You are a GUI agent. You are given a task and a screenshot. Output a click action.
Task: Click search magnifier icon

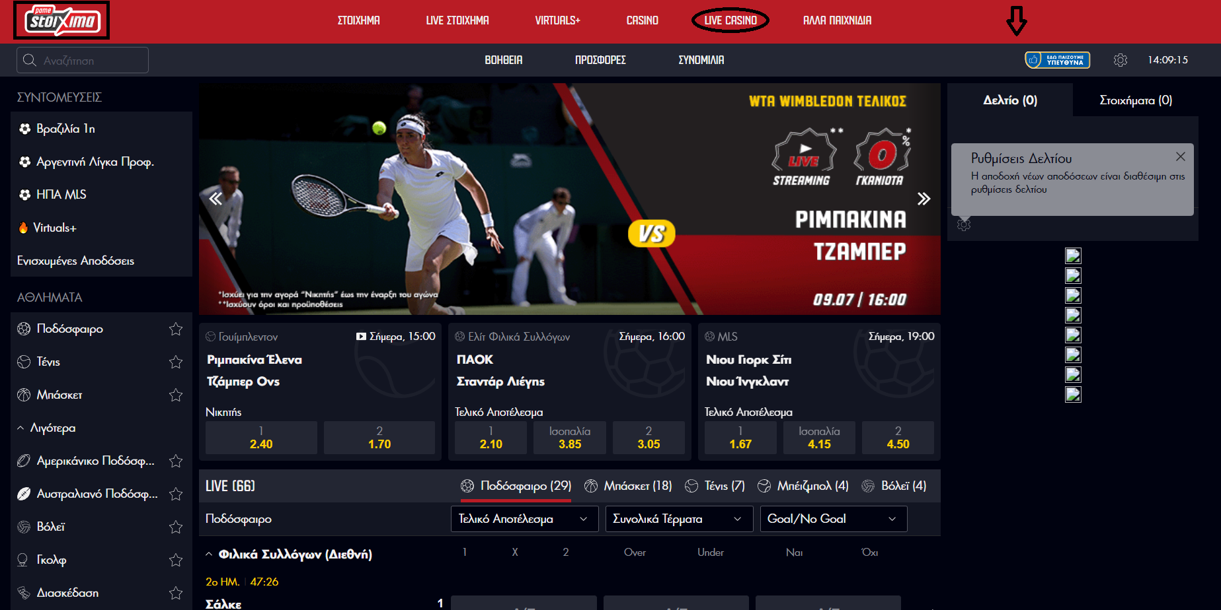point(29,61)
